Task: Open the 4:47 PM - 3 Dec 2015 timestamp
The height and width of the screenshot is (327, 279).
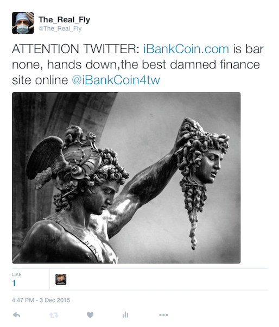Action: pyautogui.click(x=41, y=300)
